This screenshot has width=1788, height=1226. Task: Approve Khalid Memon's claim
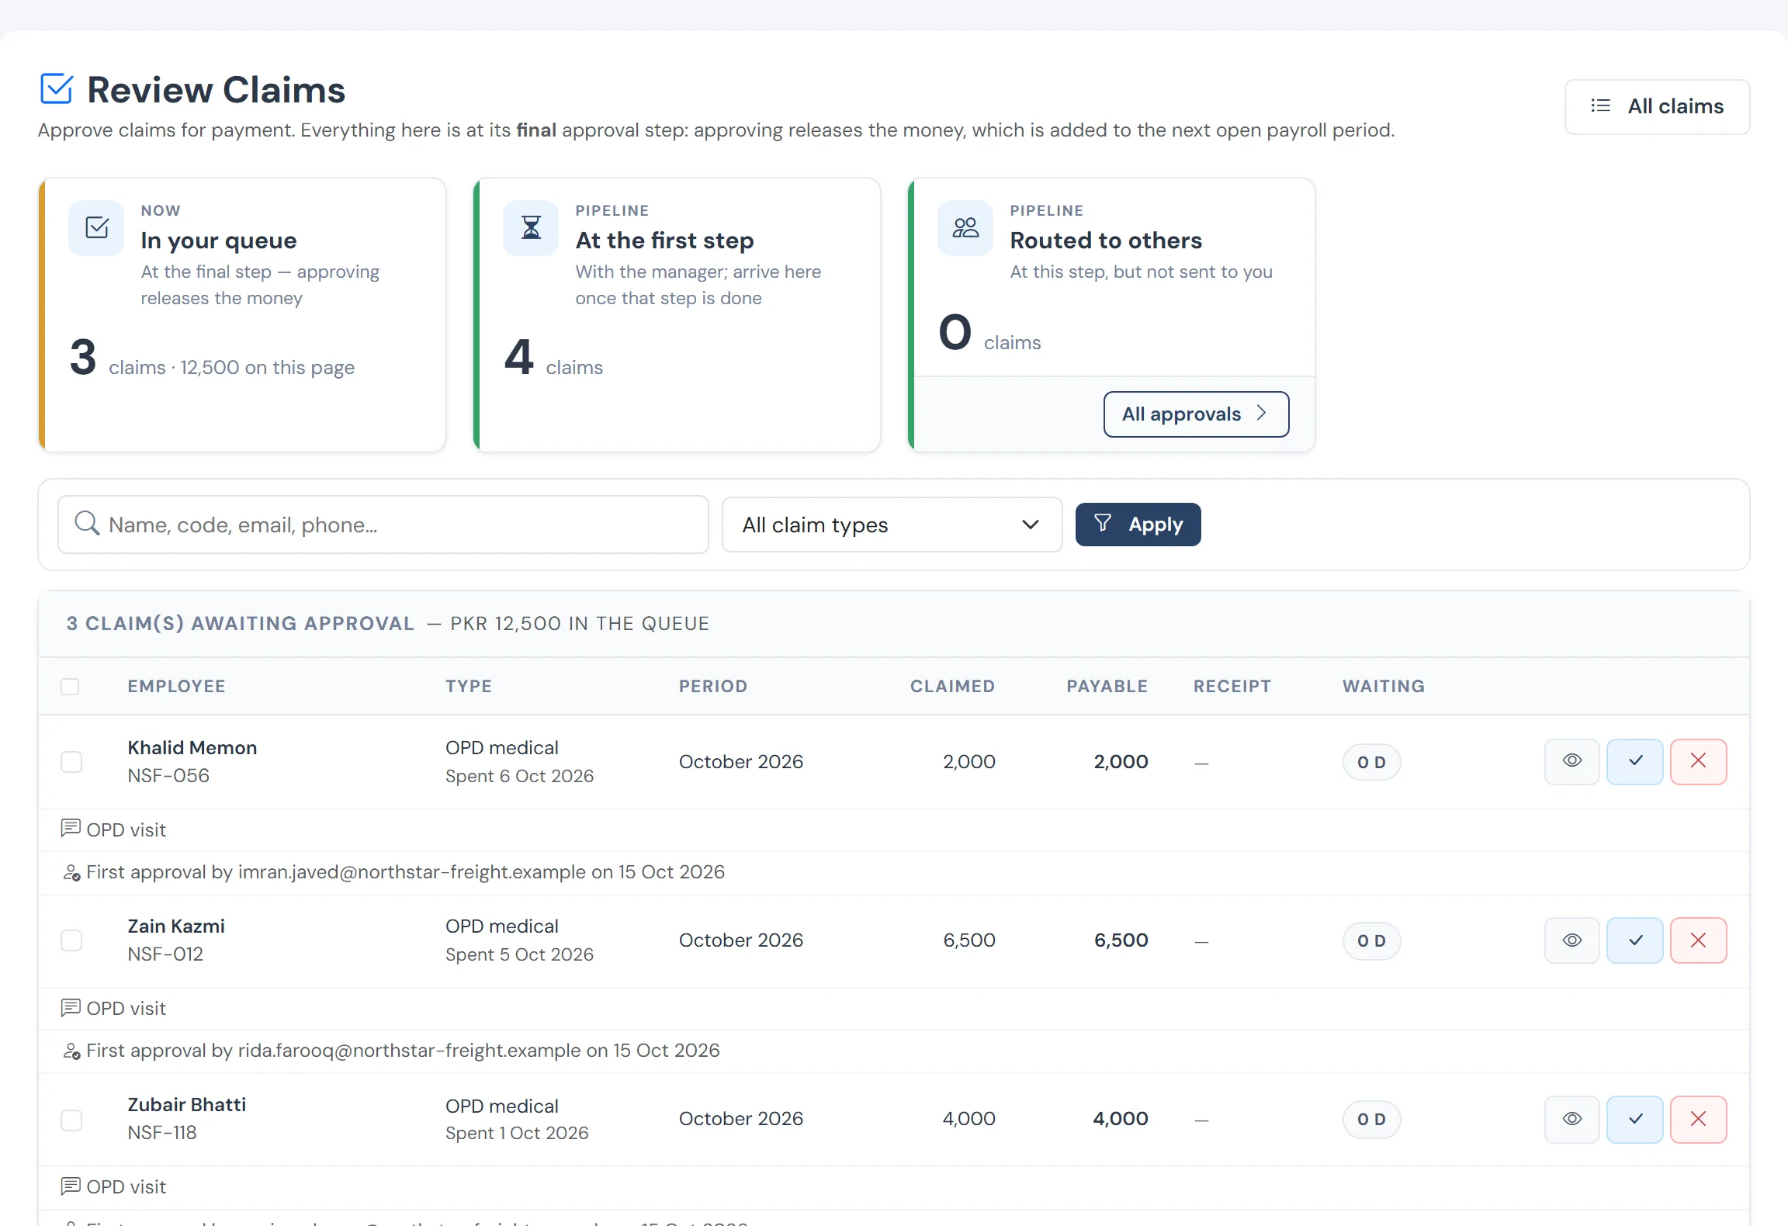tap(1635, 761)
